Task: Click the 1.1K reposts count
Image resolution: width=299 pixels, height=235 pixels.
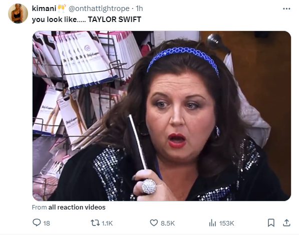Action: pos(107,223)
